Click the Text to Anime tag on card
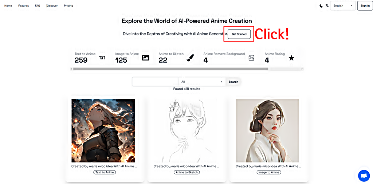The height and width of the screenshot is (184, 373). [105, 172]
